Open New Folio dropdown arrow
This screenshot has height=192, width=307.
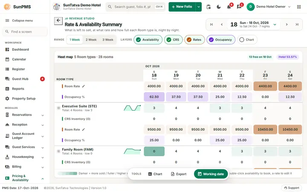[x=199, y=7]
